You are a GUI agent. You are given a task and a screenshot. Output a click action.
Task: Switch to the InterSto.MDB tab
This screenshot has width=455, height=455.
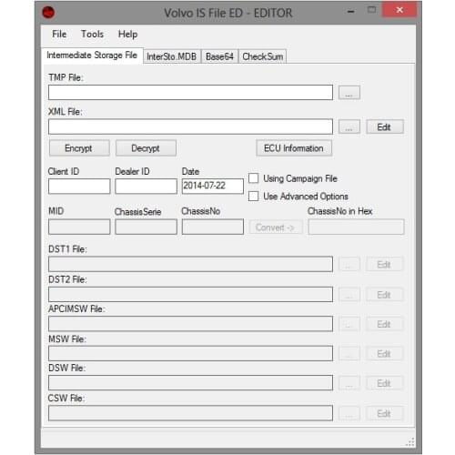(x=171, y=56)
